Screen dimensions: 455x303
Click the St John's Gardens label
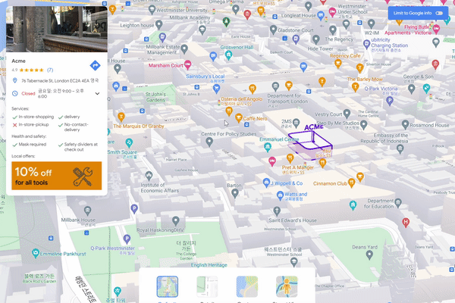pyautogui.click(x=155, y=97)
